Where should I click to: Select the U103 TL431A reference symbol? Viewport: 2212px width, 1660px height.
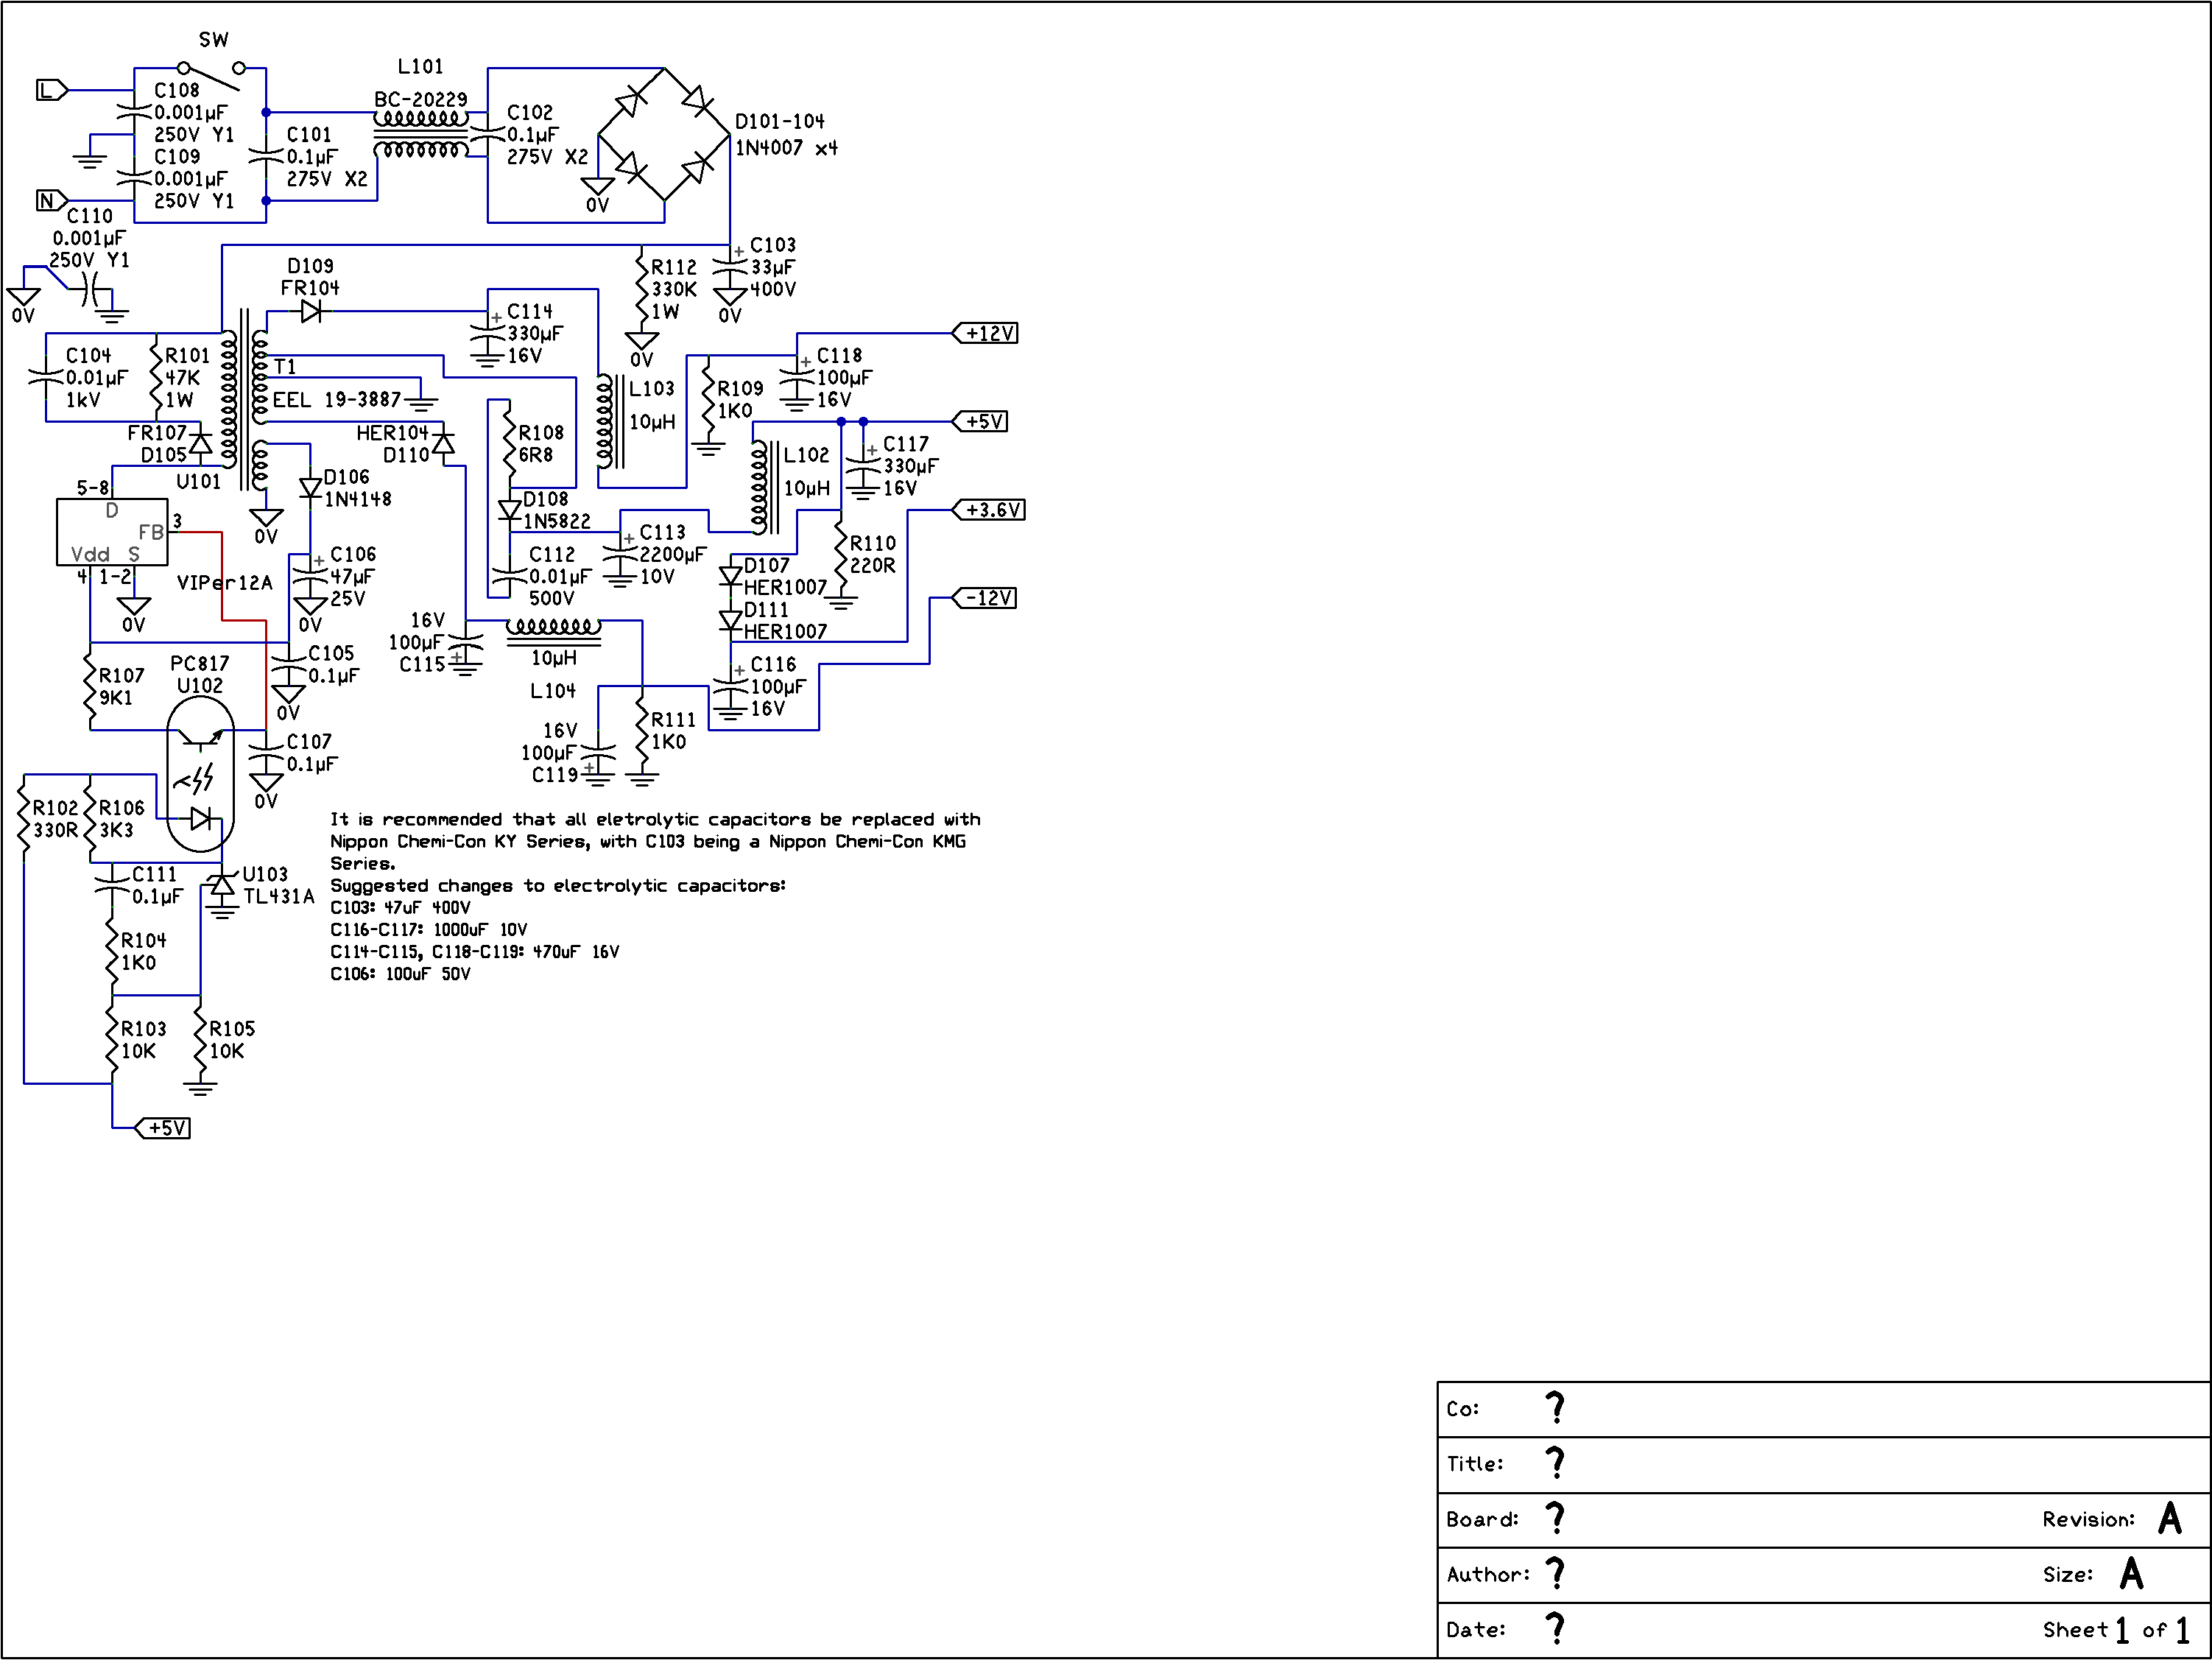(222, 885)
